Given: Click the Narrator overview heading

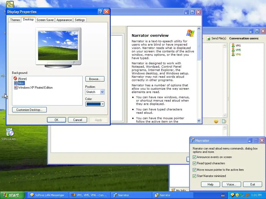Looking at the screenshot, I should coord(150,35).
